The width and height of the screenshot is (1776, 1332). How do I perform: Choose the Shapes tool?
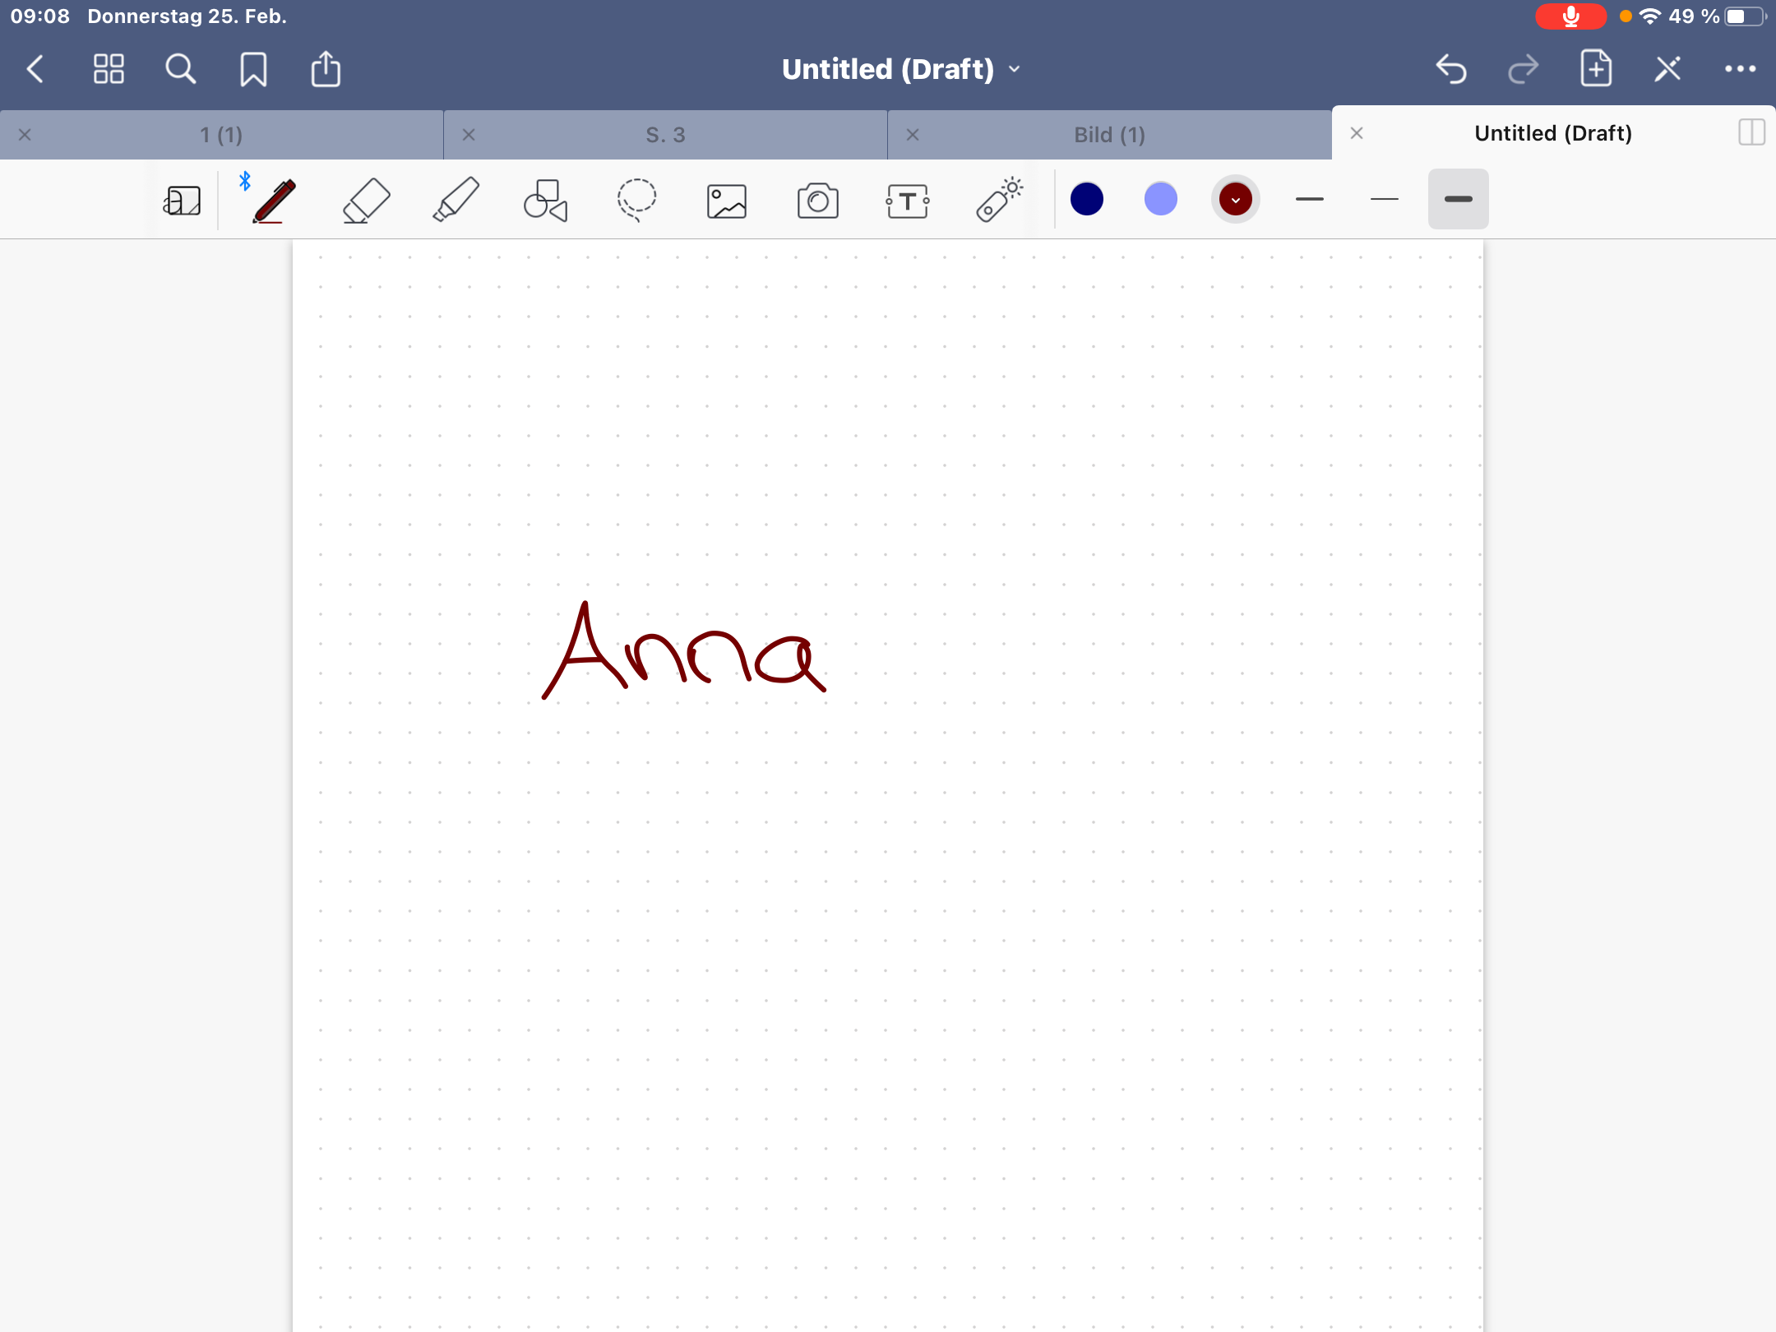click(546, 200)
